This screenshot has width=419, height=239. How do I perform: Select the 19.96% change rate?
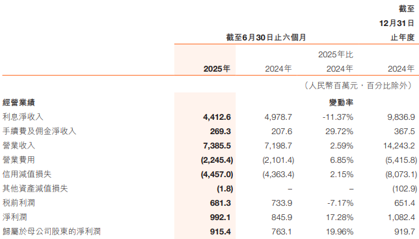340,232
